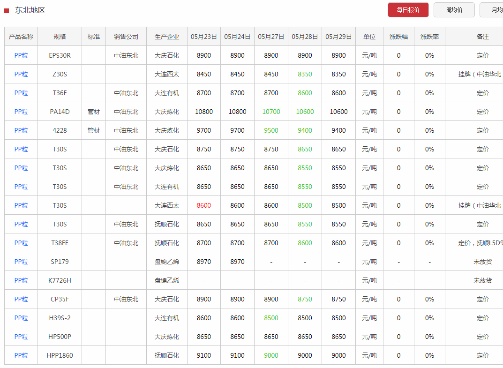Click 定价 note in the EPS30R row

(x=482, y=55)
